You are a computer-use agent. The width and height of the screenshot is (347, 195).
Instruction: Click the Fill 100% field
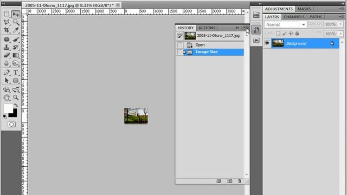[330, 34]
